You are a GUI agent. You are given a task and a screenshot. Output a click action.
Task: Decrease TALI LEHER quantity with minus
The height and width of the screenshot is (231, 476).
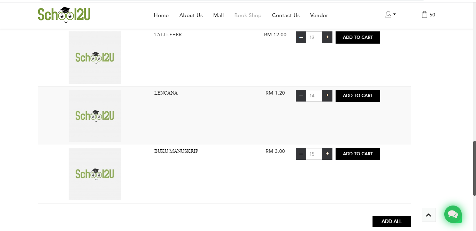[x=301, y=37]
